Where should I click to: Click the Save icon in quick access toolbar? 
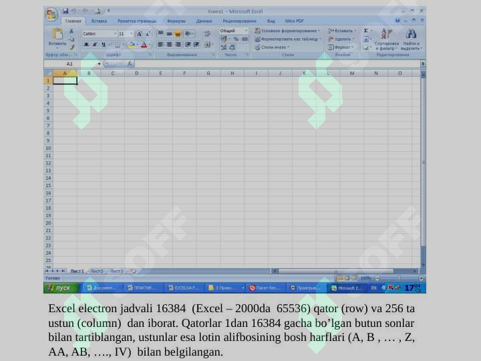click(65, 11)
